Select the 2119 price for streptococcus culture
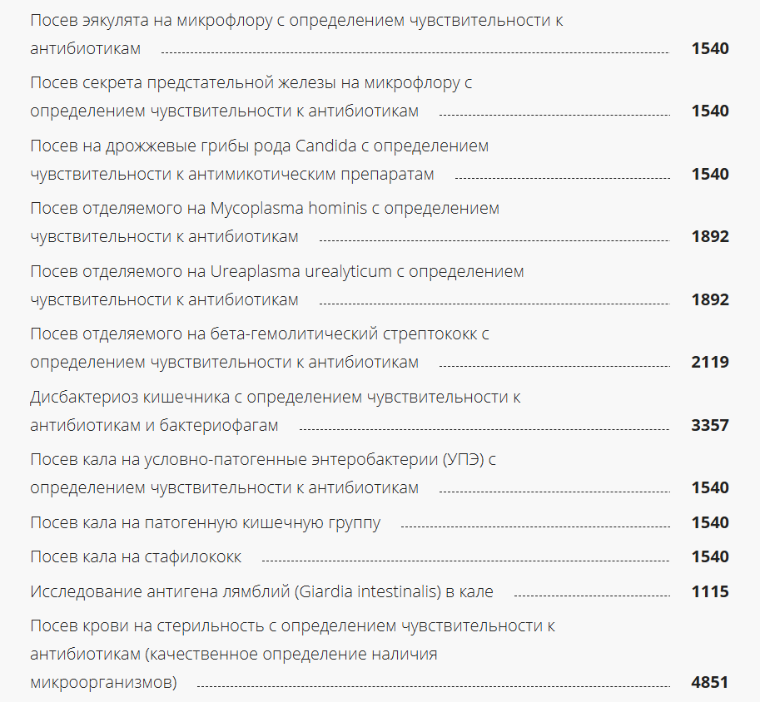 [x=710, y=363]
